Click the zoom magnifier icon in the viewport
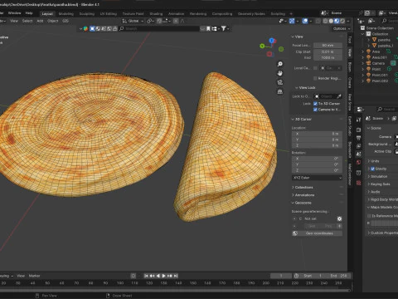 [x=280, y=64]
